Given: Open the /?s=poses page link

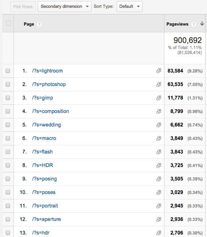Looking at the screenshot, I should point(44,192).
